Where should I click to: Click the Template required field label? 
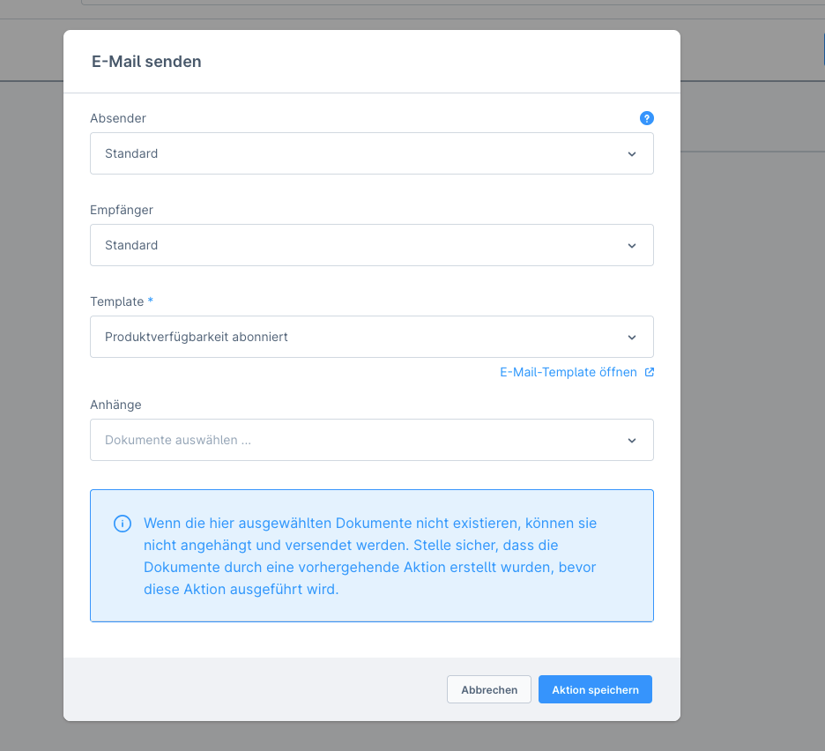117,301
